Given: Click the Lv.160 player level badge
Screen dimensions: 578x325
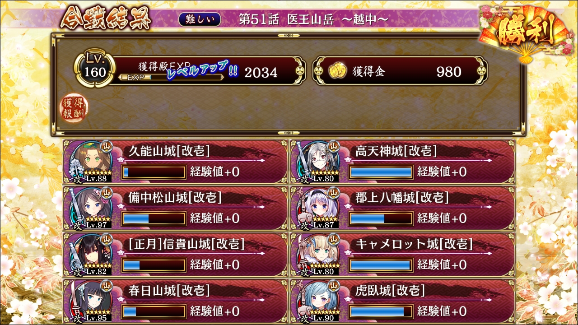Looking at the screenshot, I should click(x=95, y=69).
